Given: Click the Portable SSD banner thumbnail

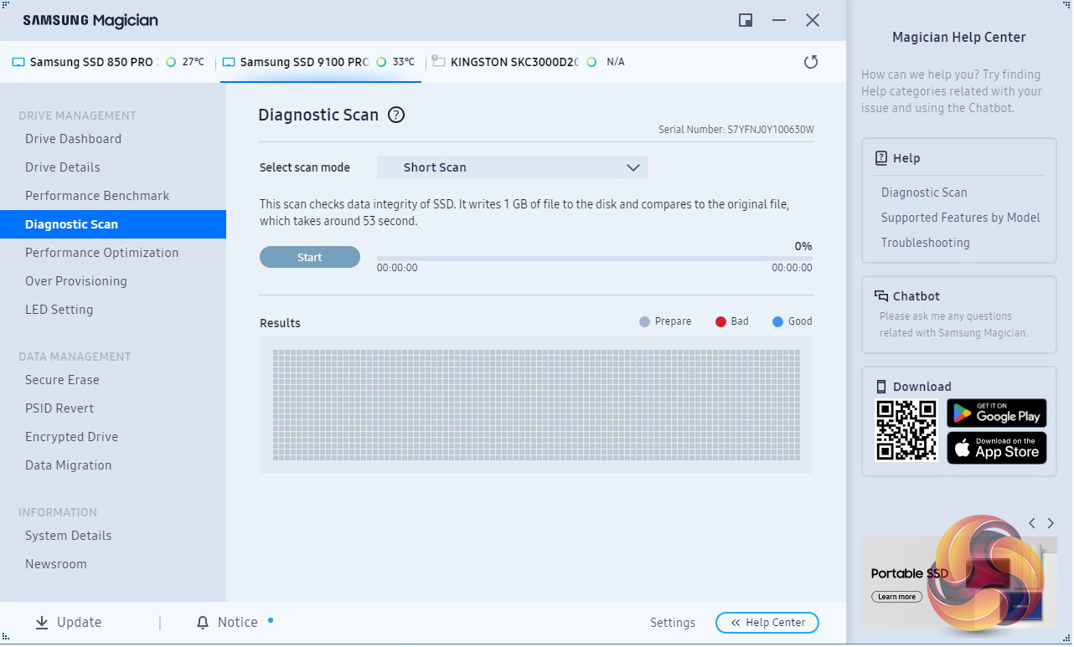Looking at the screenshot, I should coord(958,581).
